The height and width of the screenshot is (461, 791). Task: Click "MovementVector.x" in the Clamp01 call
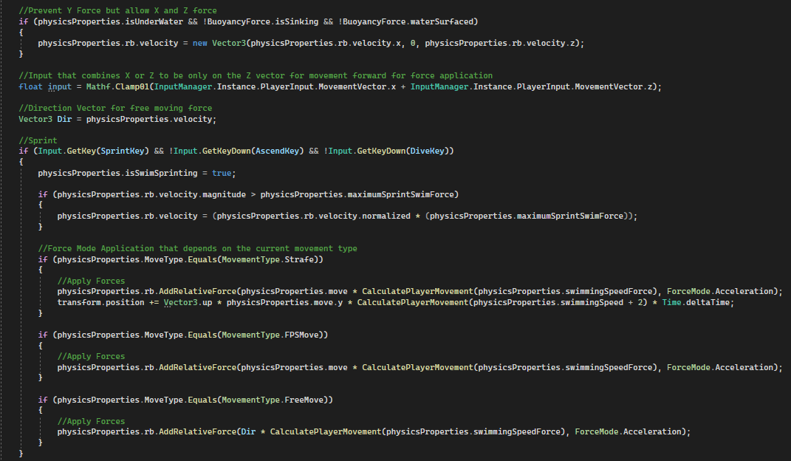click(357, 86)
